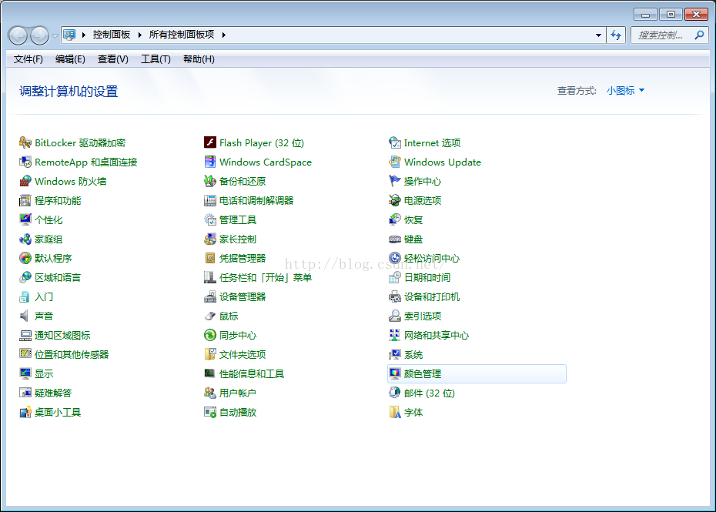Screen dimensions: 716x512
Task: Open the 同步中心 icon
Action: click(209, 335)
